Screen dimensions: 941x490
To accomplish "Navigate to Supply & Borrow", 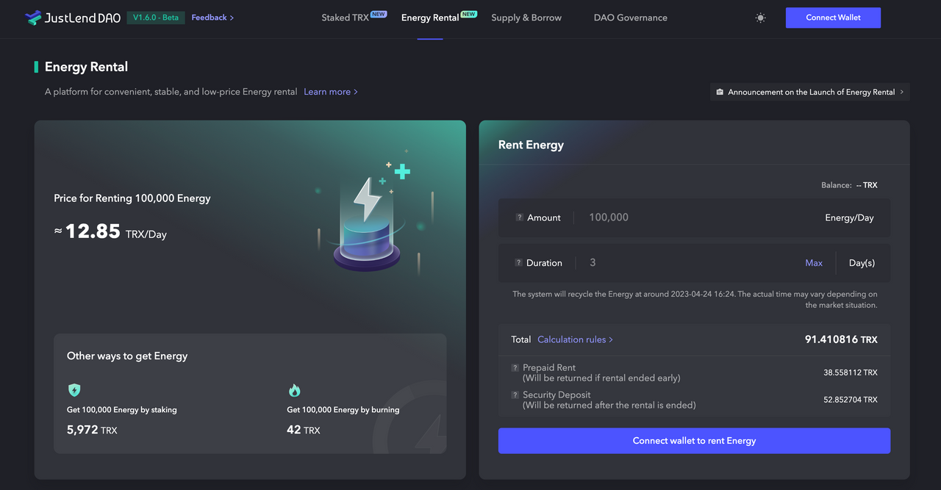I will click(526, 17).
